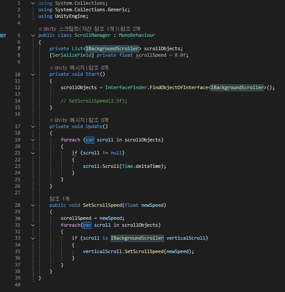The width and height of the screenshot is (285, 292).
Task: Collapse the Update method at line 17
Action: (33, 127)
